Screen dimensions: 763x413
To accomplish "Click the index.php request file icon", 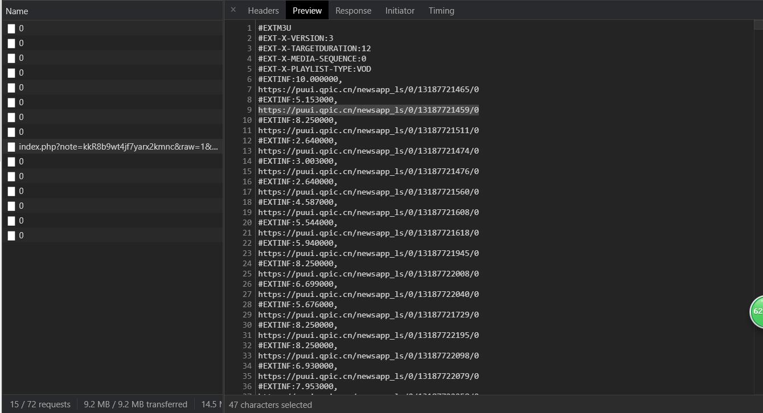I will (x=11, y=147).
